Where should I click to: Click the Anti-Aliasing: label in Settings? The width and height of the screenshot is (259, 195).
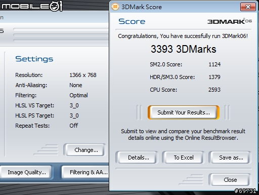pyautogui.click(x=31, y=85)
